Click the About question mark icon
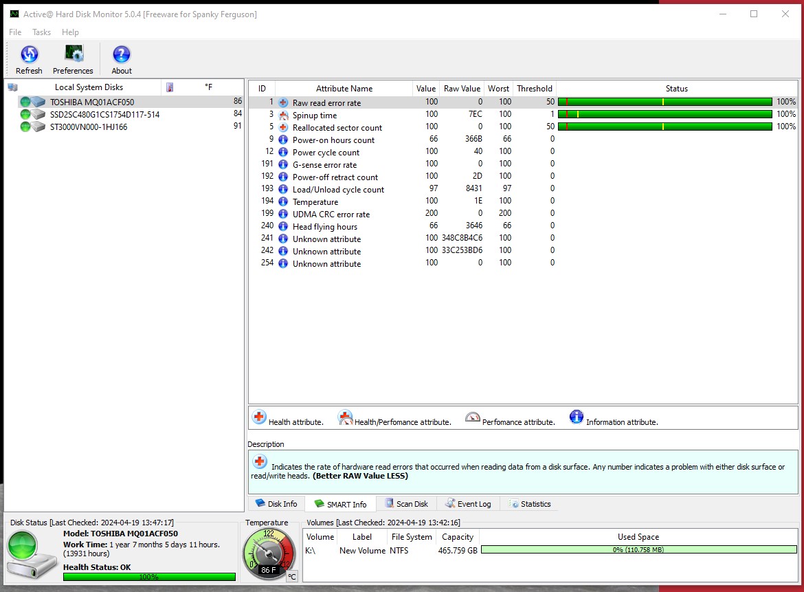Image resolution: width=804 pixels, height=592 pixels. coord(122,55)
